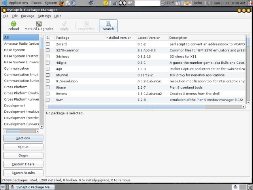253x190 pixels.
Task: Click the Search Results button
Action: pyautogui.click(x=23, y=173)
